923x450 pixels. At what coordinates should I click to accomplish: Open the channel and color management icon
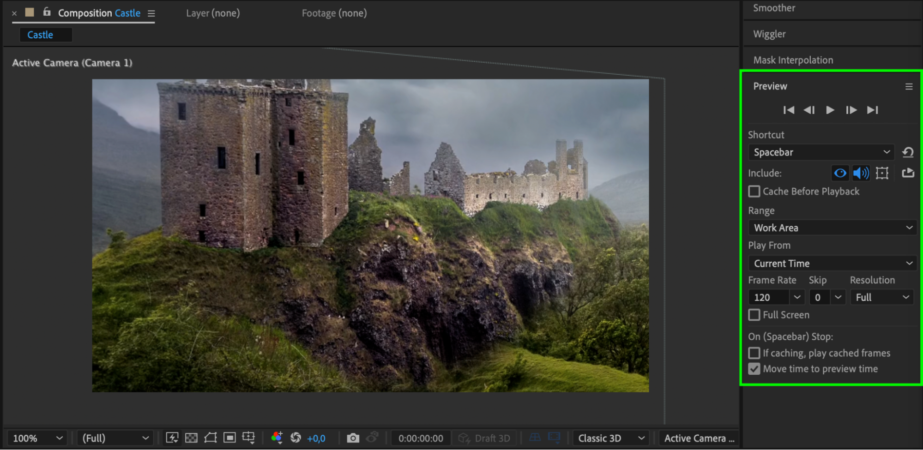pos(277,438)
